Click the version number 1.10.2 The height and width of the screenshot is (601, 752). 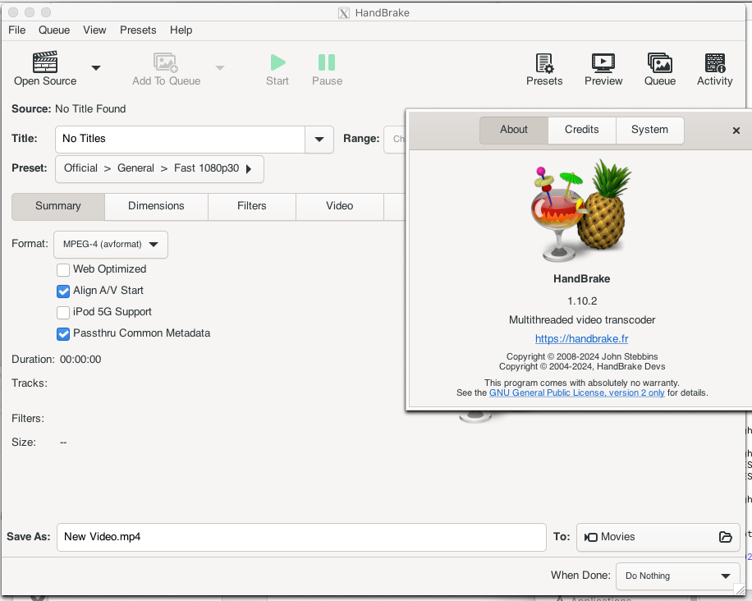click(x=582, y=301)
